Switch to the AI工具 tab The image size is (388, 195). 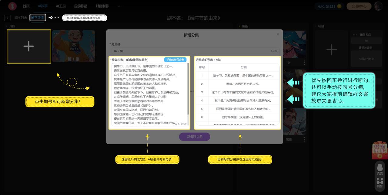point(61,5)
